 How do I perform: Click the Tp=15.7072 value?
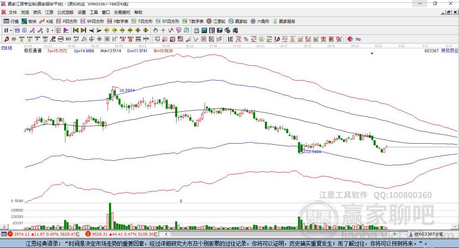click(x=57, y=51)
